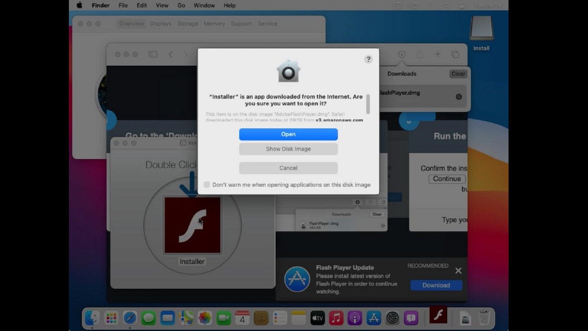Open Messages from the Dock
Image resolution: width=588 pixels, height=331 pixels.
click(x=148, y=318)
